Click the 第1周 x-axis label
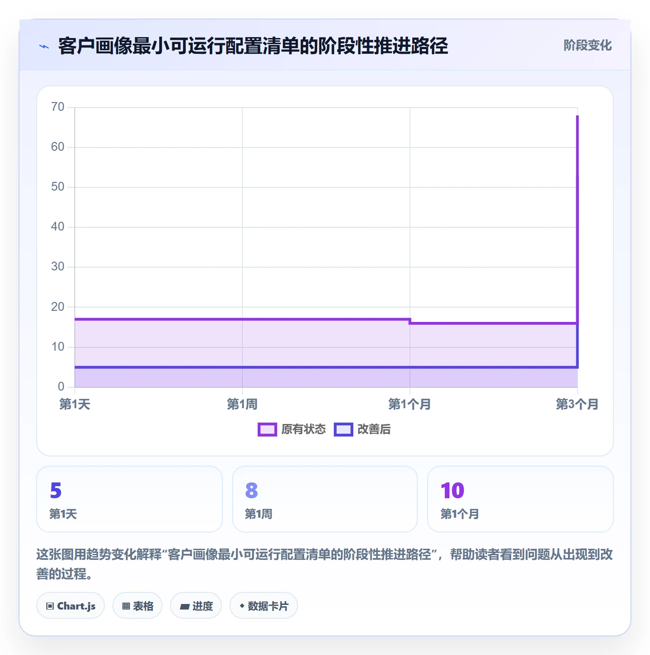Image resolution: width=650 pixels, height=655 pixels. click(x=242, y=405)
